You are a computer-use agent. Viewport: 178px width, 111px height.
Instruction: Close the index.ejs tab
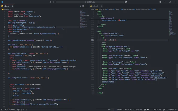pyautogui.click(x=101, y=6)
